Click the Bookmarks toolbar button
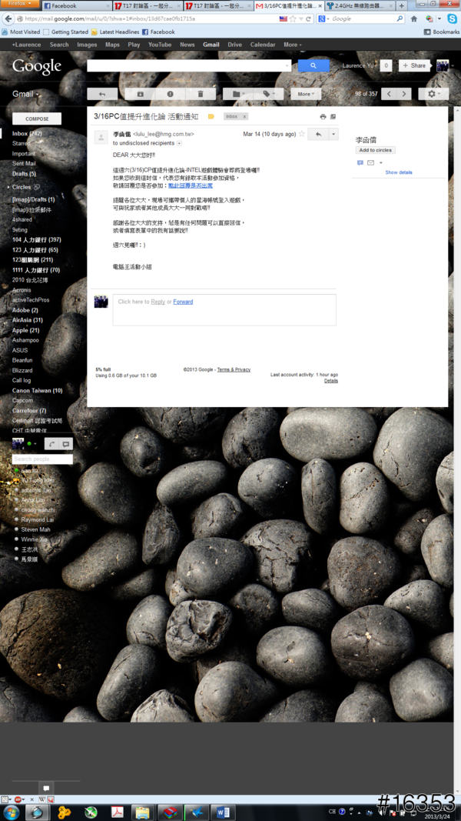The image size is (461, 821). click(442, 32)
